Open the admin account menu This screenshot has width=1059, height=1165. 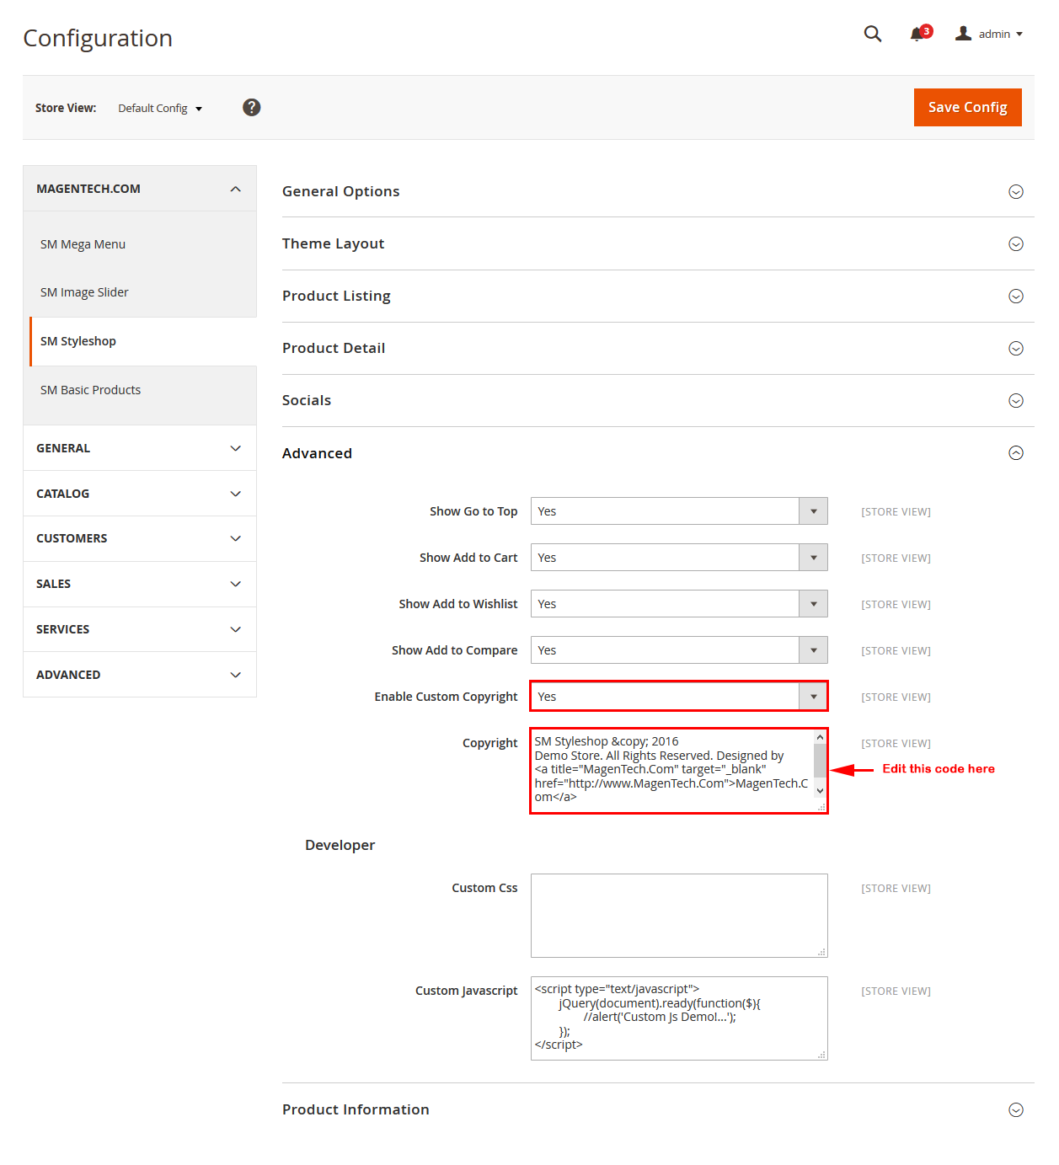coord(989,35)
